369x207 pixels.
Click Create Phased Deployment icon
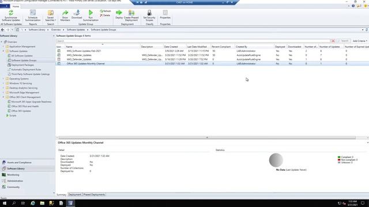pos(131,13)
